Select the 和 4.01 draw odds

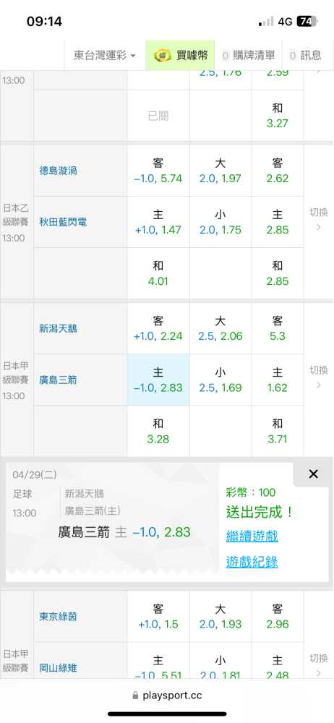pyautogui.click(x=158, y=274)
